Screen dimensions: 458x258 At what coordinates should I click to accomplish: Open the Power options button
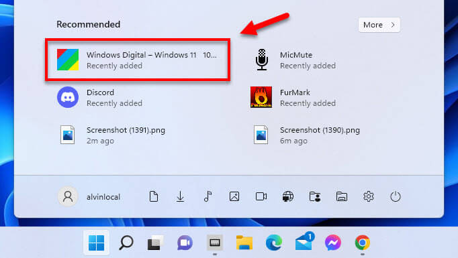[x=396, y=196]
